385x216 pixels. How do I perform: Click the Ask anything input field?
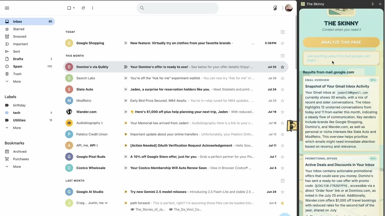coord(341,58)
